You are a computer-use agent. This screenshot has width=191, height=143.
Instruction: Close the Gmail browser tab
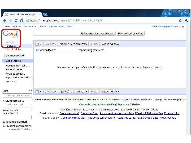(x=40, y=14)
